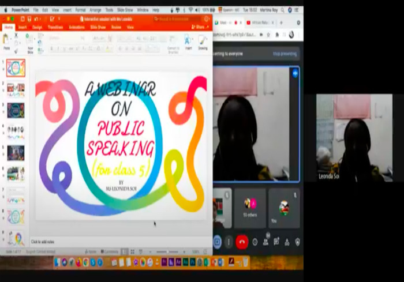Open the File menu in the menu bar
The image size is (404, 282).
point(36,10)
